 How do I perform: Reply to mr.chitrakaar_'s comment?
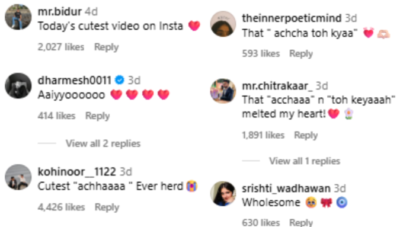coord(306,135)
